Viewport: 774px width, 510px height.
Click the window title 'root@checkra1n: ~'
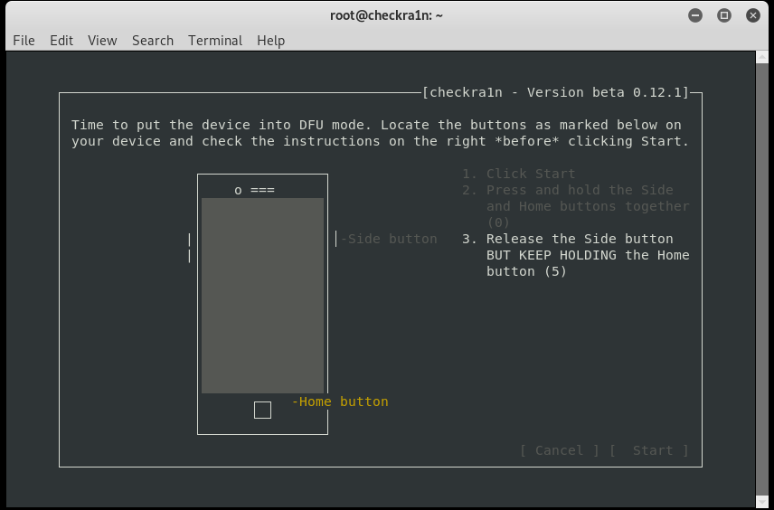point(386,15)
